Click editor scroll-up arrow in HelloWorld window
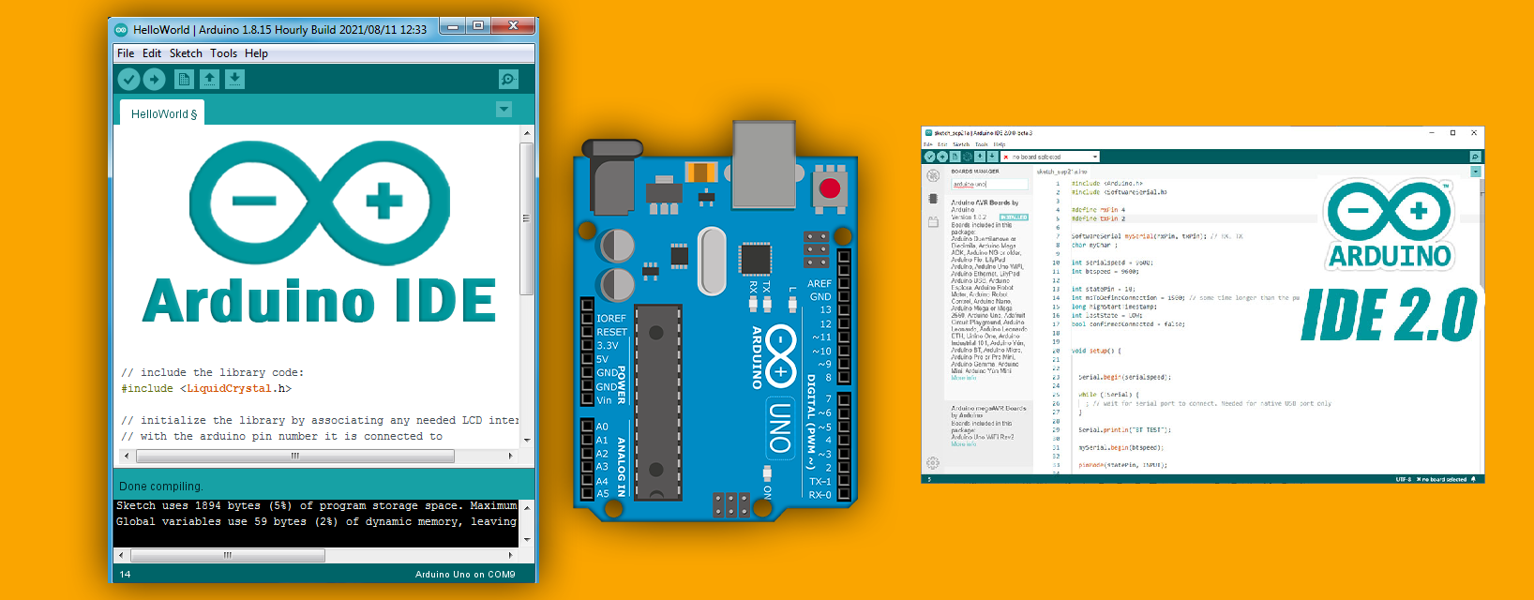This screenshot has height=600, width=1534. 527,133
